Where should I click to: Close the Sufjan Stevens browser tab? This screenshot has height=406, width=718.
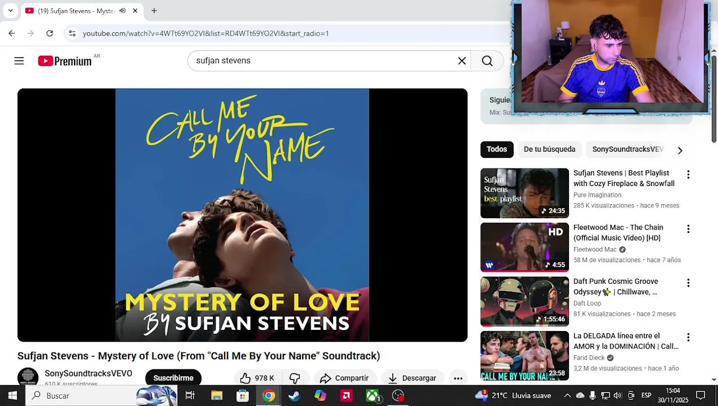(135, 11)
